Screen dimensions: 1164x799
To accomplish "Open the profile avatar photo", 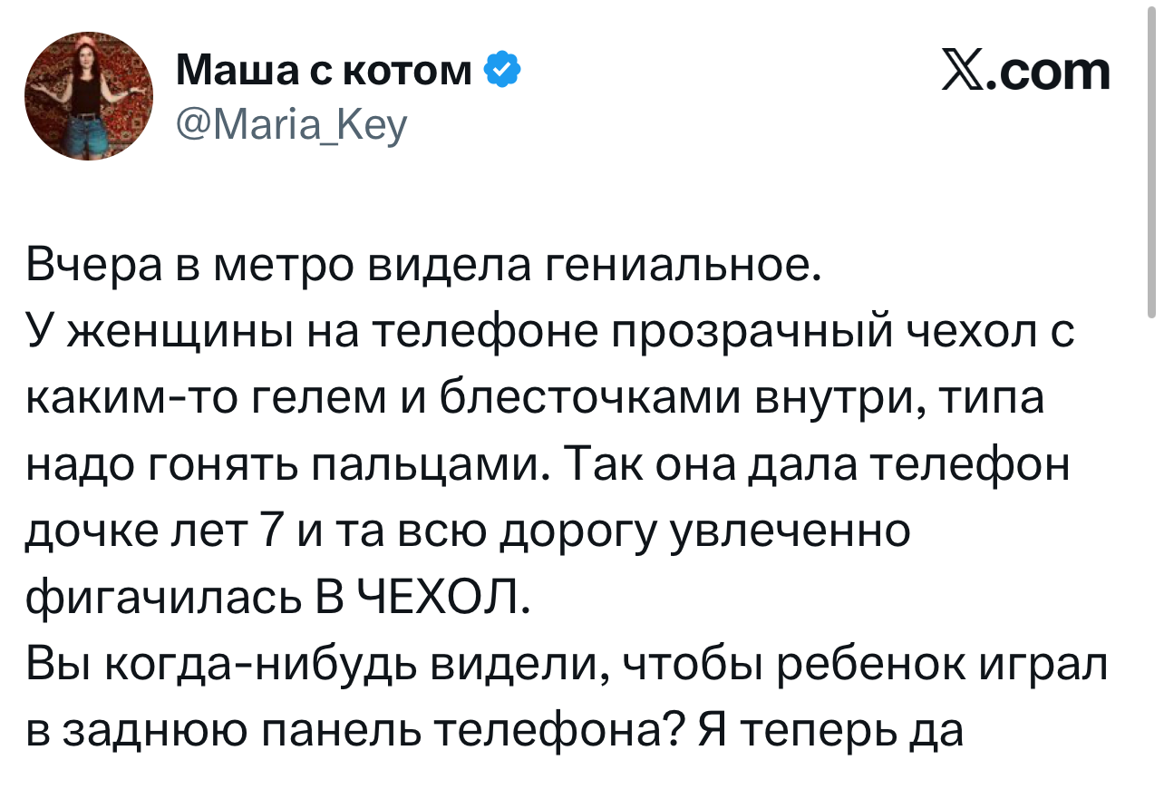I will pos(86,95).
